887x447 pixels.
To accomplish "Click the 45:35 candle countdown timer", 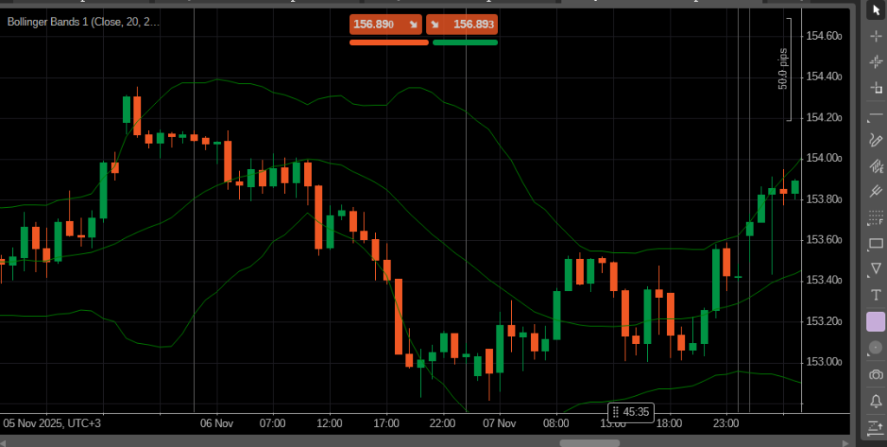I will pyautogui.click(x=631, y=412).
